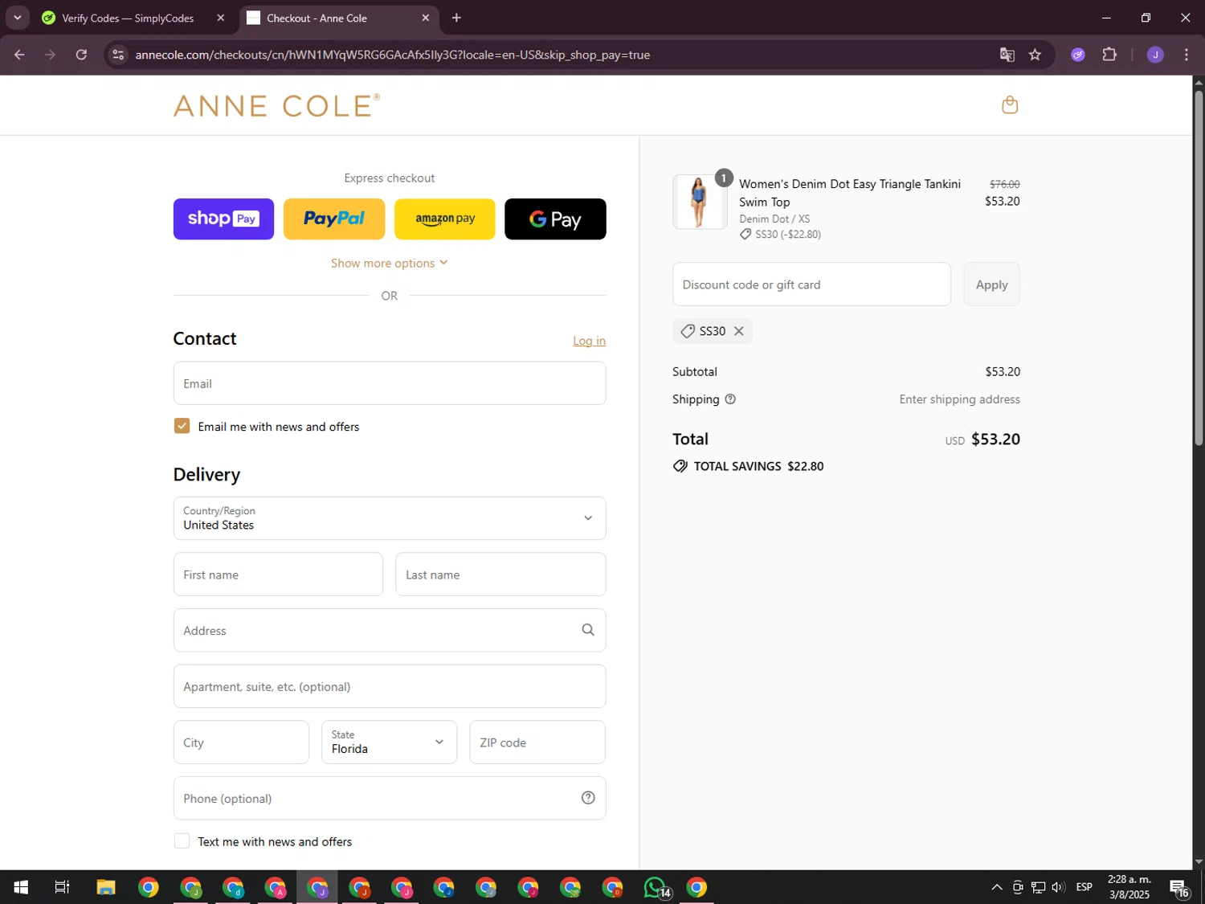Click the Shipping info question icon
The width and height of the screenshot is (1205, 904).
(x=730, y=399)
